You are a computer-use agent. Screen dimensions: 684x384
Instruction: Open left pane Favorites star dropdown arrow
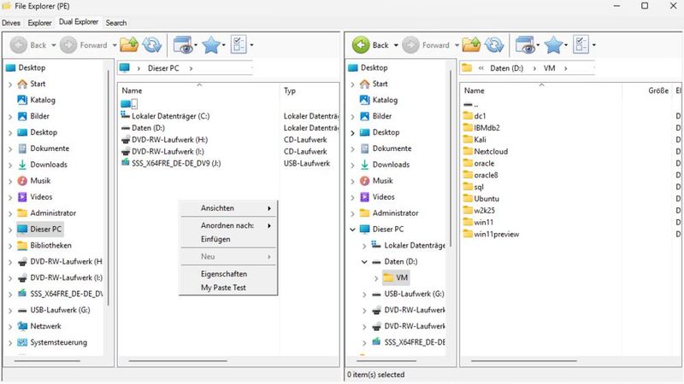[224, 45]
